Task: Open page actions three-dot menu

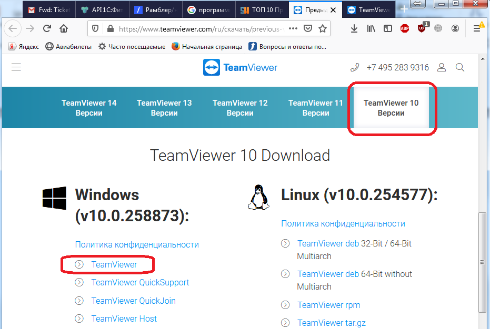Action: 293,29
